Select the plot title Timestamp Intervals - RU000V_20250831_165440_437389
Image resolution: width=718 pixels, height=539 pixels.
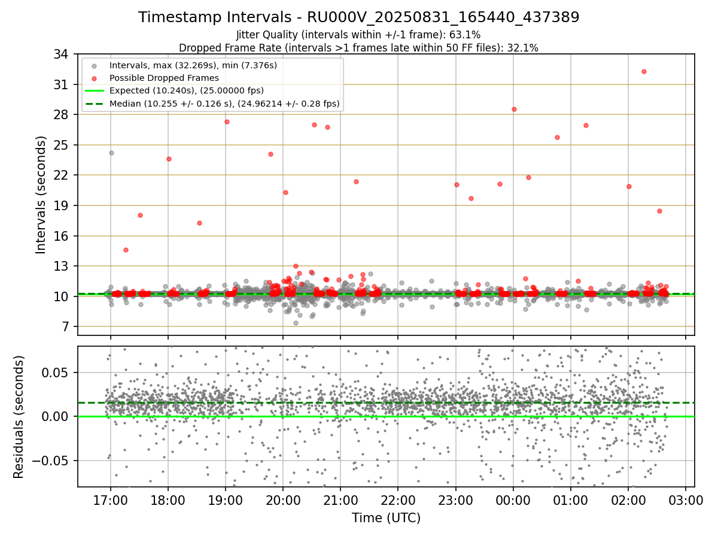point(359,17)
